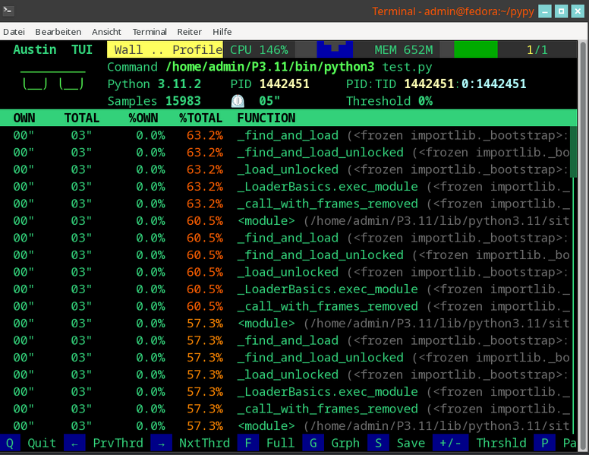Image resolution: width=589 pixels, height=455 pixels.
Task: Sort by the %TOTAL column header
Action: [x=200, y=118]
